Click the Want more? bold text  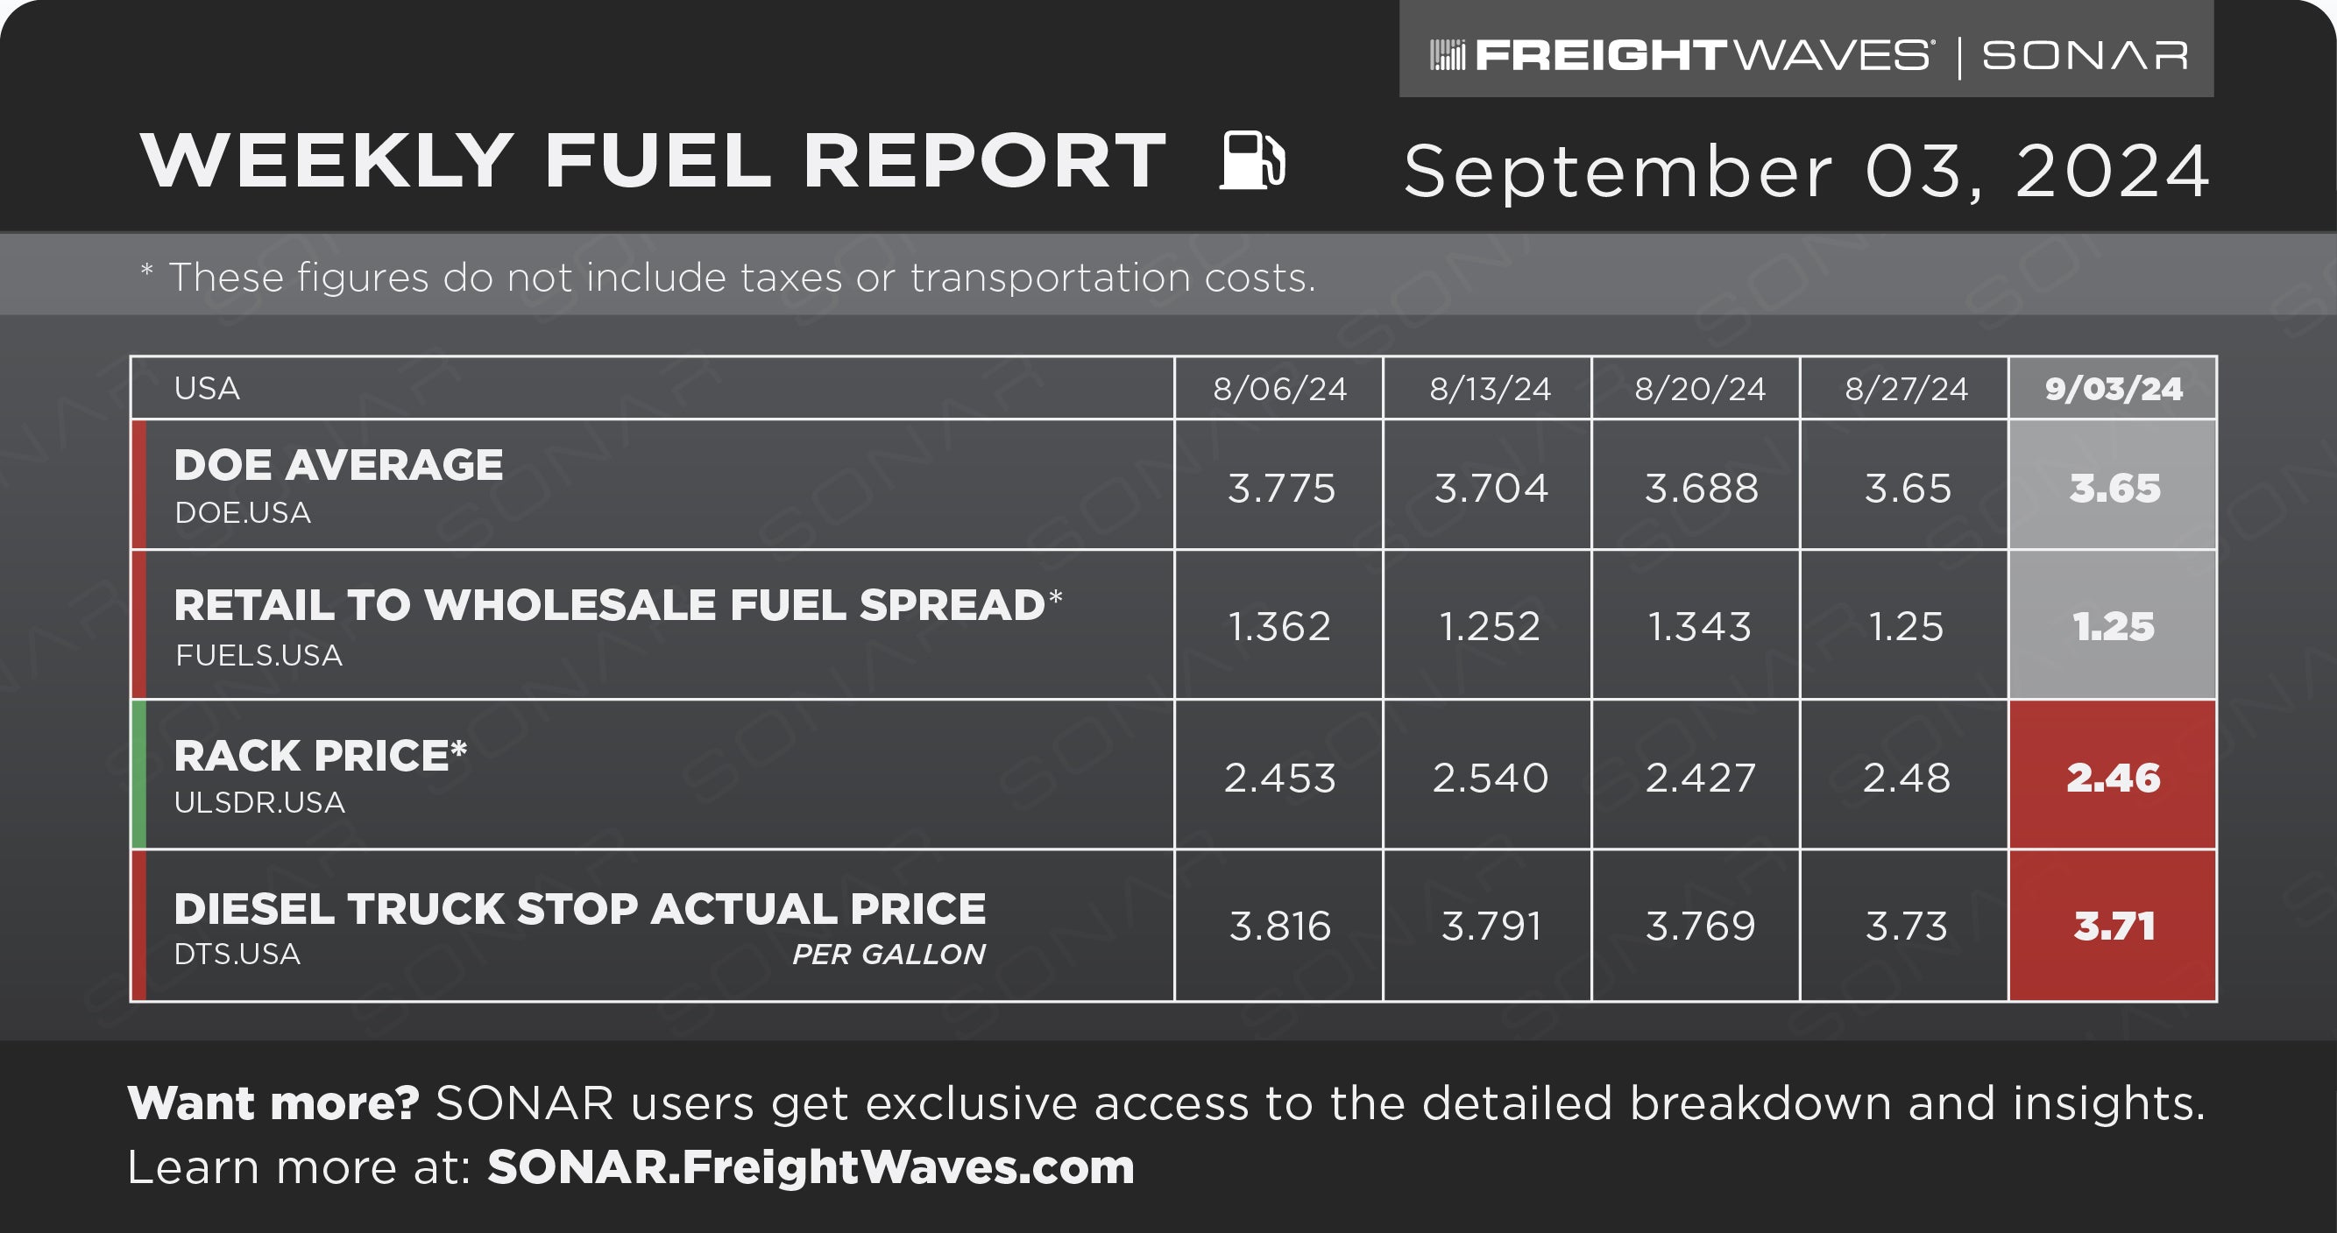coord(273,1103)
